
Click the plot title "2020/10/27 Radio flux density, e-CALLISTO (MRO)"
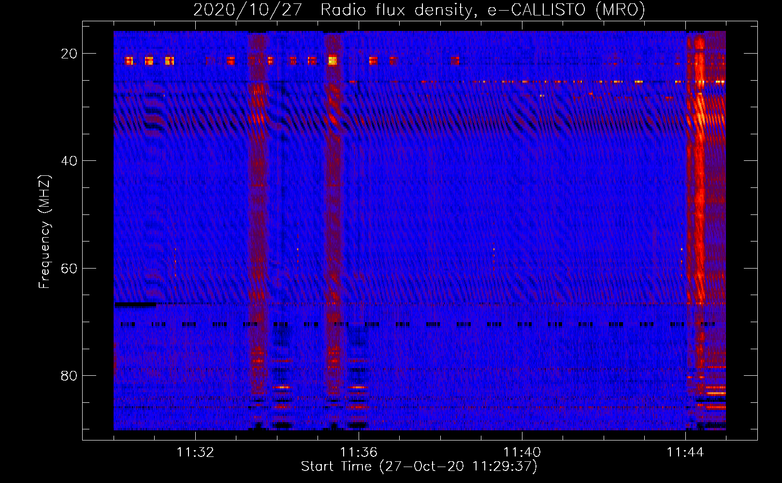419,10
